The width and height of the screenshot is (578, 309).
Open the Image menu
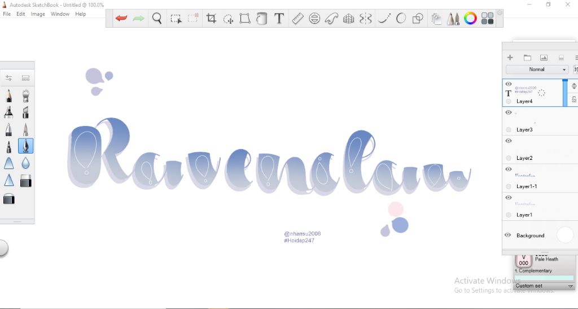click(x=38, y=14)
